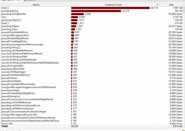The width and height of the screenshot is (185, 131).
Task: Select the atomic.AtomicInteger class row
Action: click(x=92, y=112)
